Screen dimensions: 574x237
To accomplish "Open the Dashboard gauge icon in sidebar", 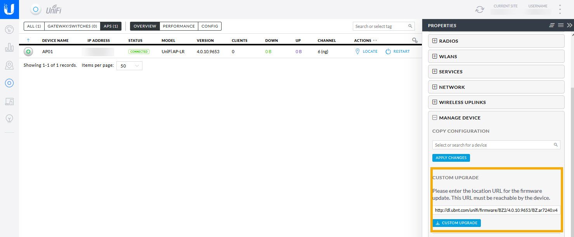I will tap(9, 29).
